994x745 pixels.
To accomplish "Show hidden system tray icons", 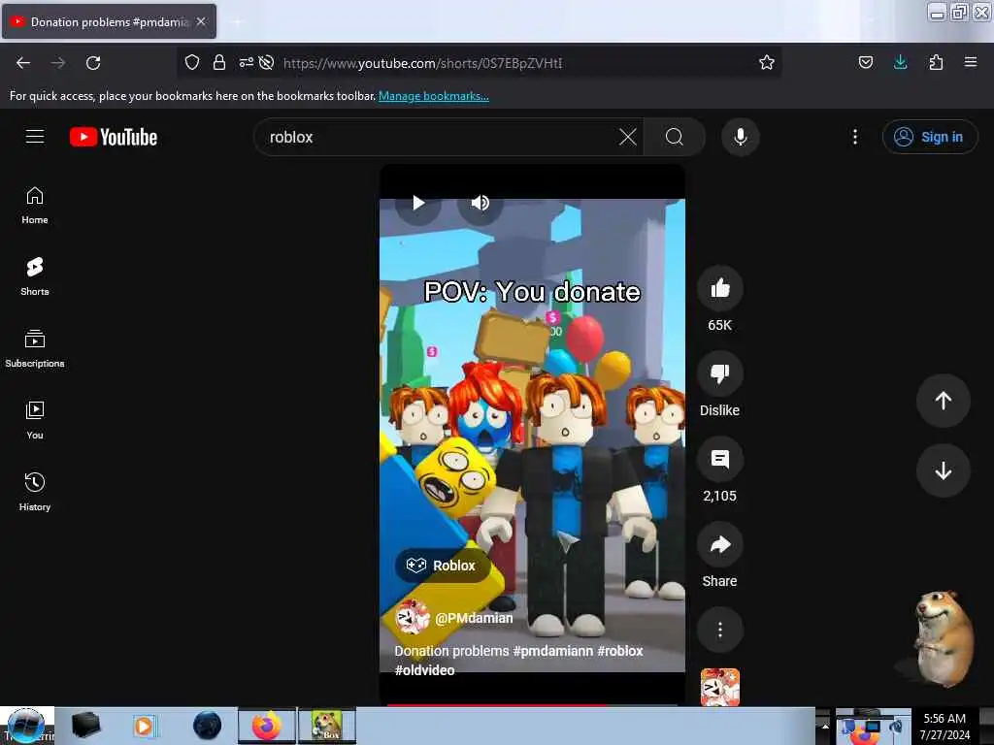I will [825, 726].
